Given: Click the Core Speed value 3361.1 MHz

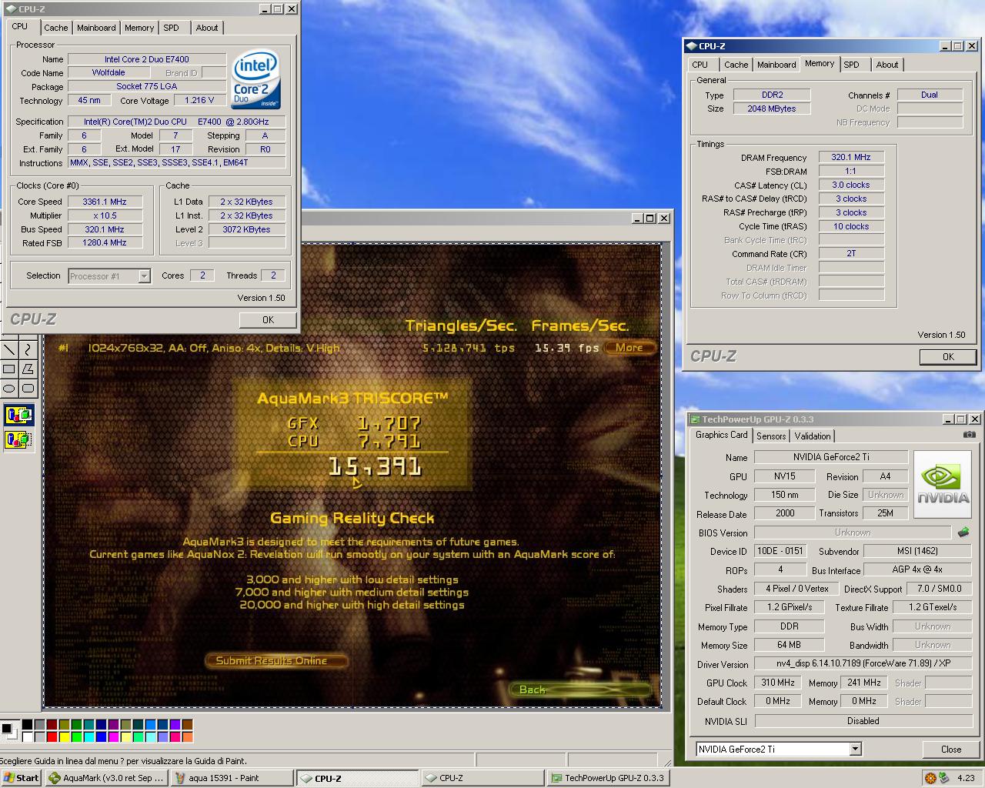Looking at the screenshot, I should point(105,202).
